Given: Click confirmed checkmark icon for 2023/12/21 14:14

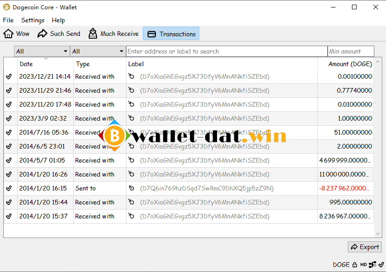Looking at the screenshot, I should pyautogui.click(x=9, y=76).
